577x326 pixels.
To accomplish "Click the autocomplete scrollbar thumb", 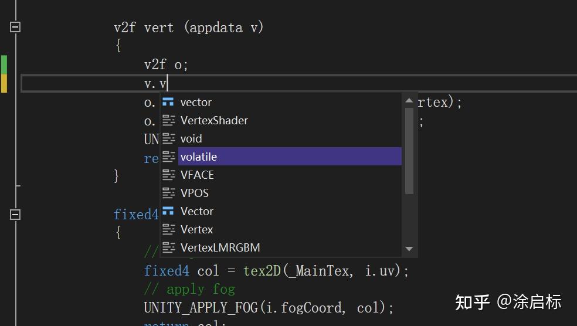I will [409, 151].
